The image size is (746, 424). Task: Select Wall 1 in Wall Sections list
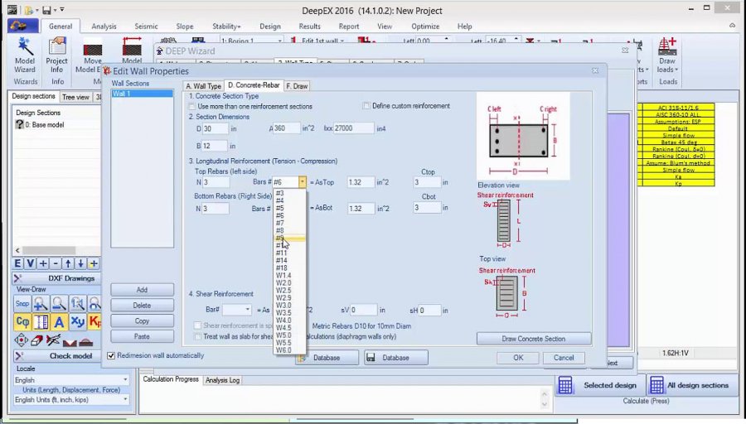(142, 94)
